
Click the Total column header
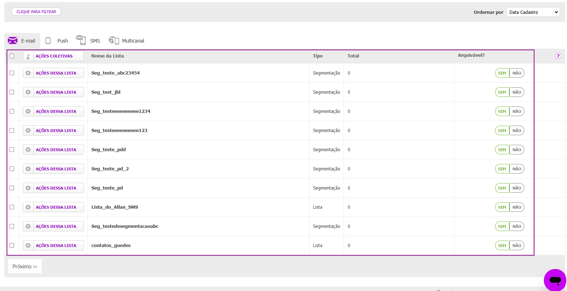pyautogui.click(x=353, y=56)
